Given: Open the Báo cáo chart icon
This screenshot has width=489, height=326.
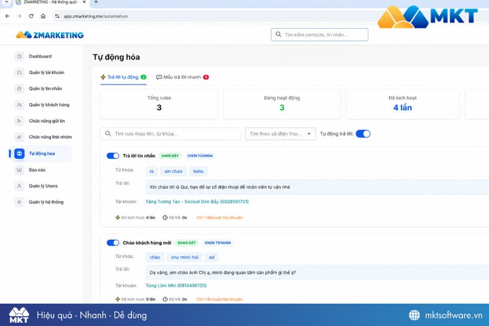Looking at the screenshot, I should tap(20, 170).
